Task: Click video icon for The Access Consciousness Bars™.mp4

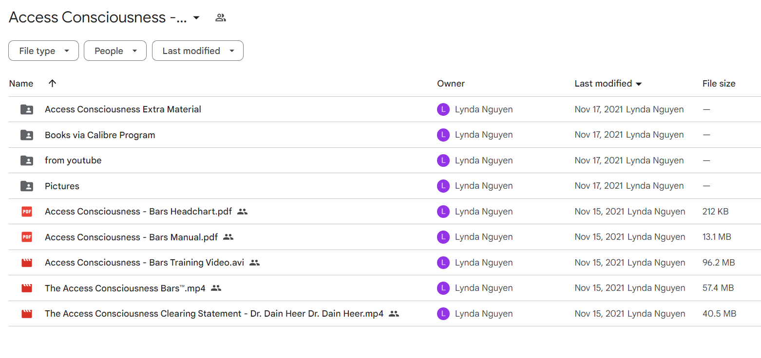Action: click(27, 288)
